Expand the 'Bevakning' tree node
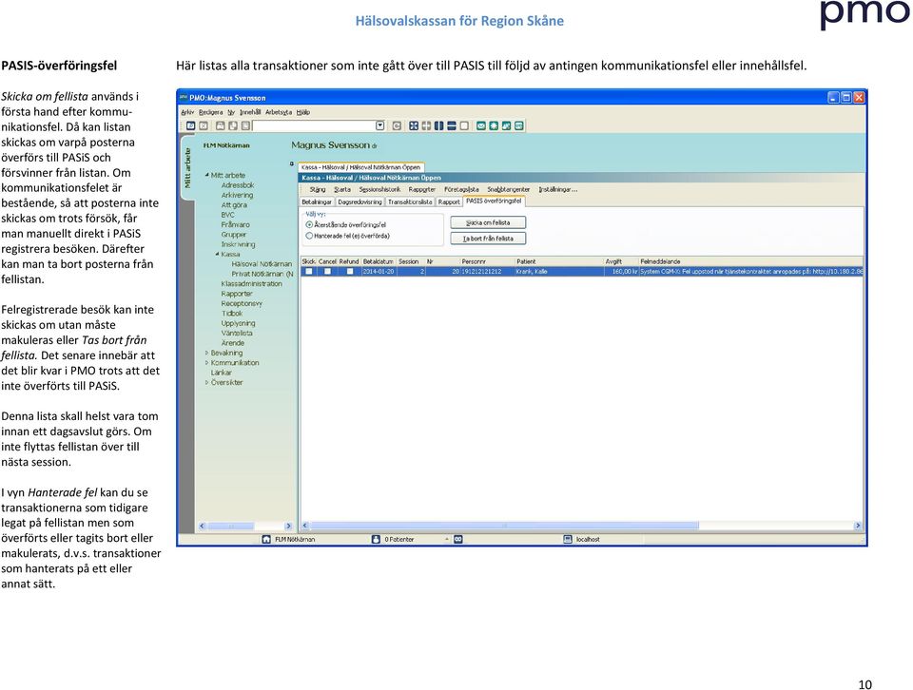Viewport: 913px width, 690px height. (x=206, y=353)
